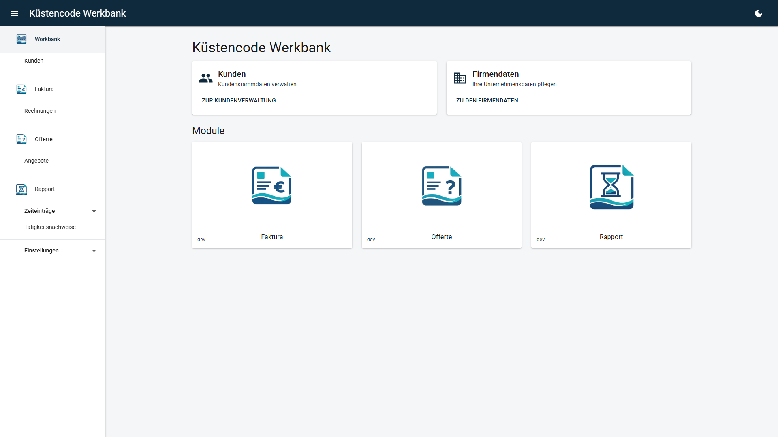This screenshot has width=778, height=437.
Task: Expand the Einstellungen section
Action: click(x=94, y=250)
